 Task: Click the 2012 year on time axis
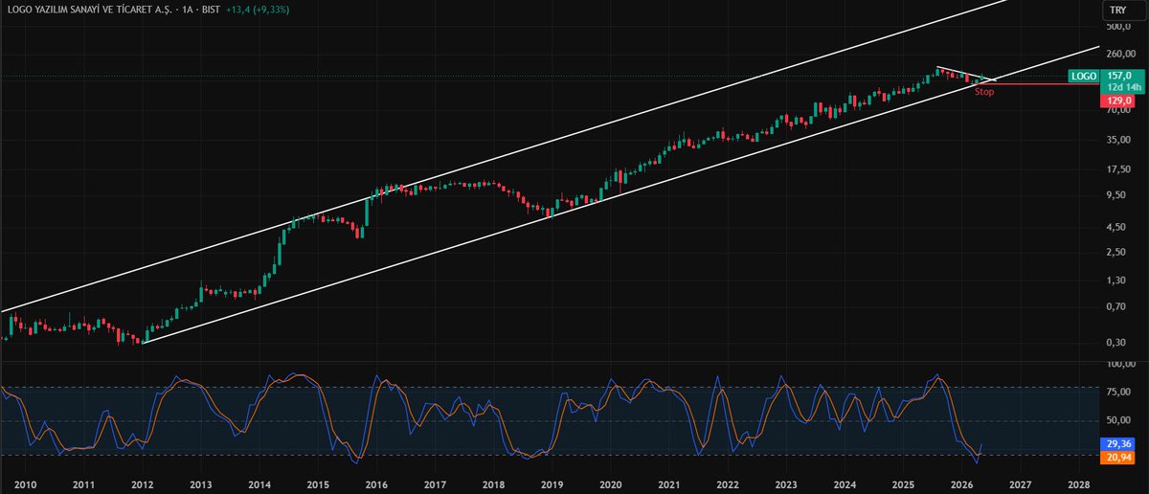point(142,485)
